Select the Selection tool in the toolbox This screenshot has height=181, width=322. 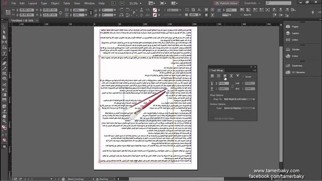[4, 27]
